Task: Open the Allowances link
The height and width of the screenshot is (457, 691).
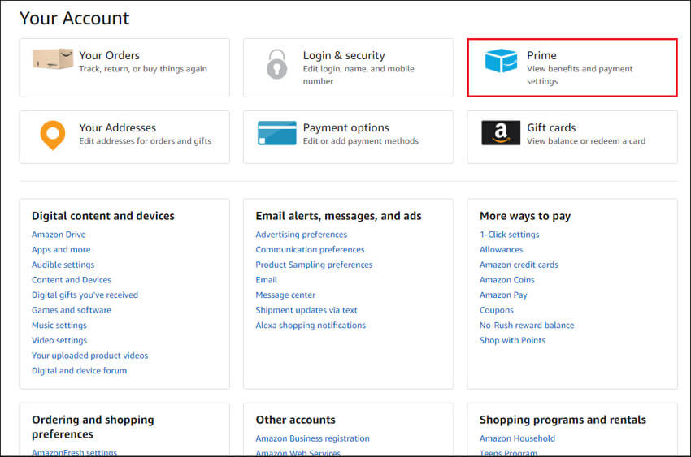Action: (501, 249)
